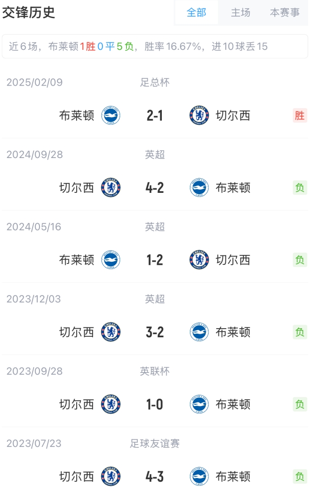
Task: Tap the red 胜 result badge
Action: [300, 116]
